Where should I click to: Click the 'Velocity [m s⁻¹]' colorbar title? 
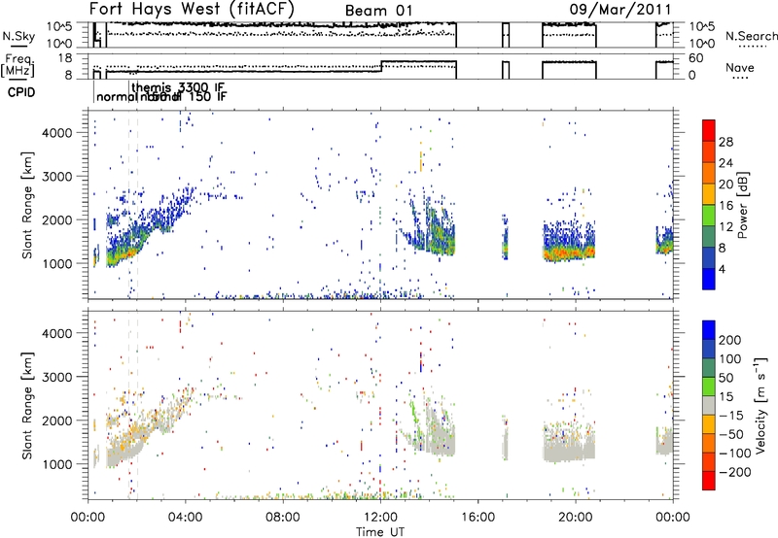click(760, 405)
